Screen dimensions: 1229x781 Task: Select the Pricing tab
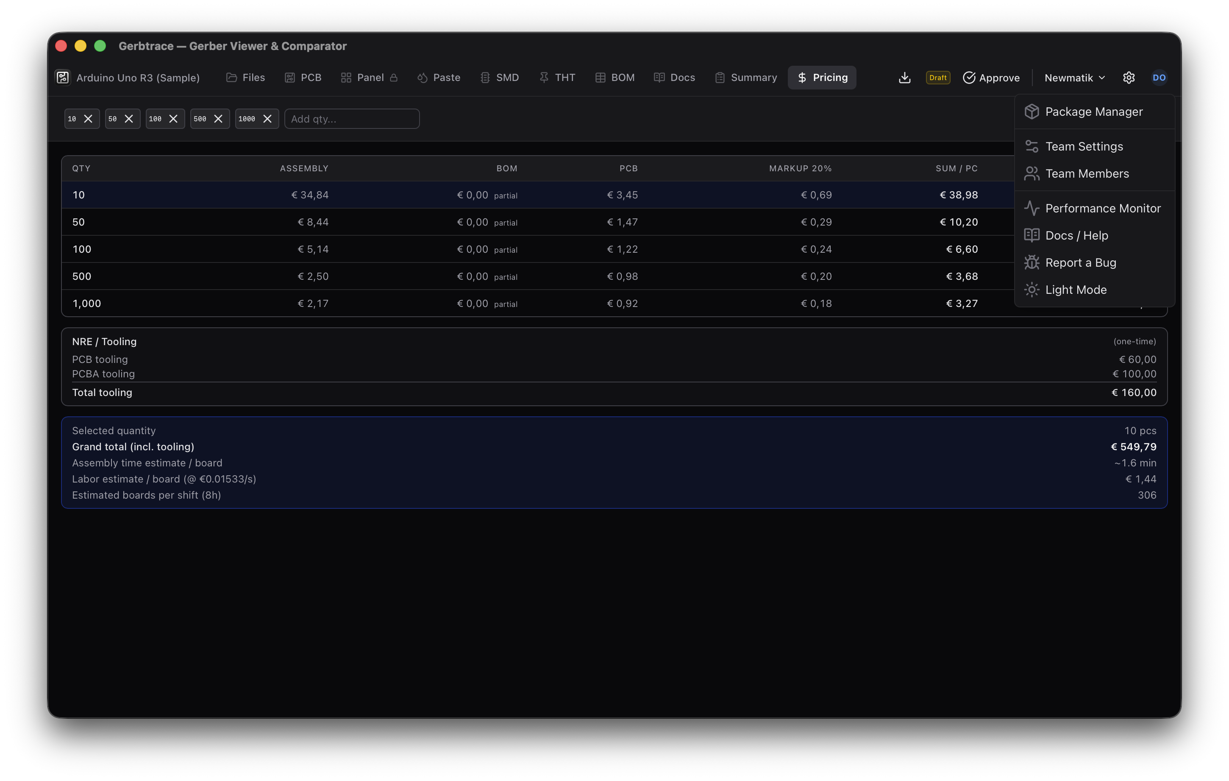[822, 78]
